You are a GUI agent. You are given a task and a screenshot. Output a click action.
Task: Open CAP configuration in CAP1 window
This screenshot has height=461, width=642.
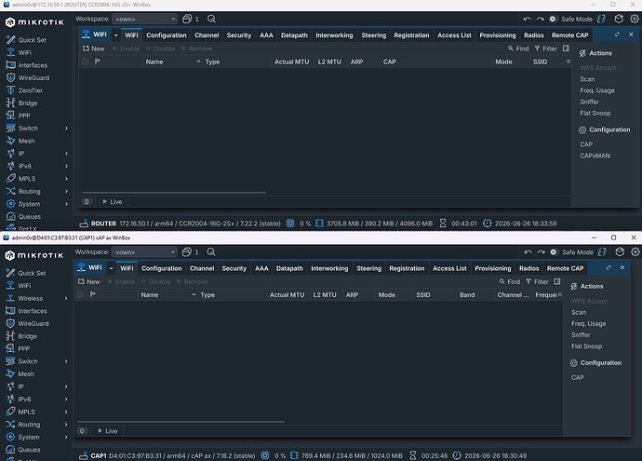tap(577, 377)
